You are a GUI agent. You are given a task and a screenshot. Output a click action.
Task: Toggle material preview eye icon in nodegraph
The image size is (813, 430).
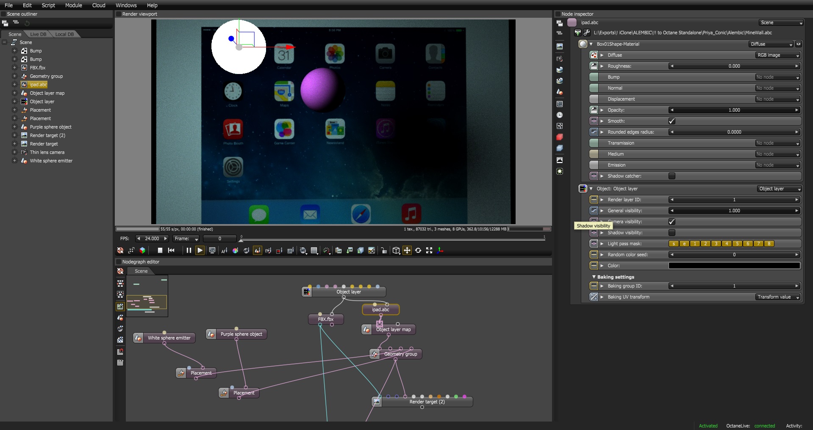point(120,329)
